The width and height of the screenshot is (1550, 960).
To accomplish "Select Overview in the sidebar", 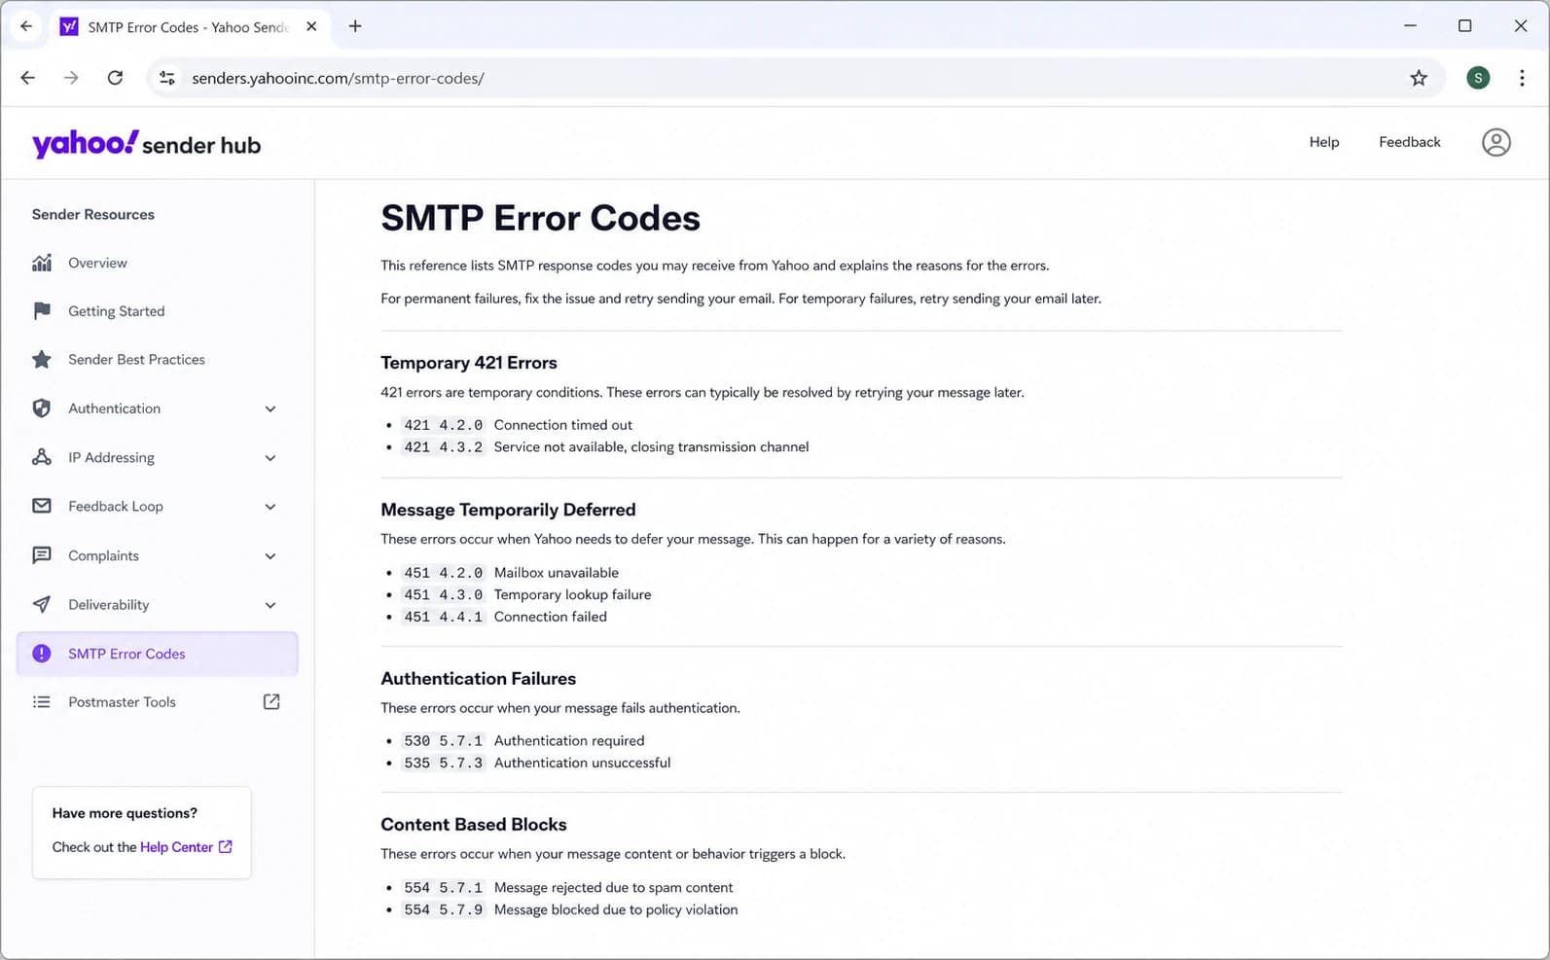I will [x=158, y=263].
